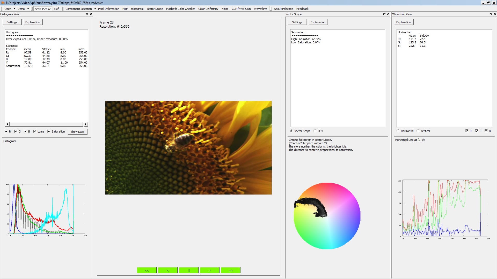Launch the Macbeth Color Checker
Viewport: 497px width, 279px height.
coord(180,9)
